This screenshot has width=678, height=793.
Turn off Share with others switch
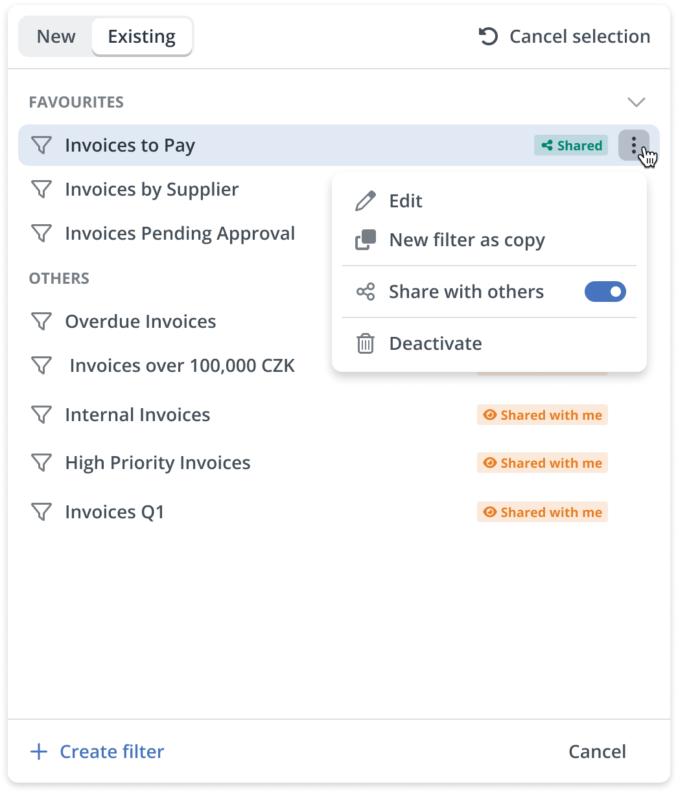tap(605, 292)
